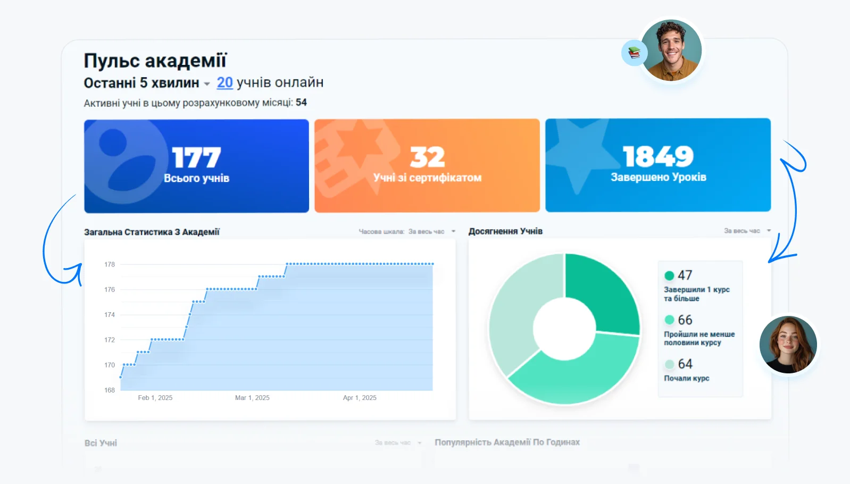Screen dimensions: 850x484
Task: Expand the "Часова шкала" dropdown above the chart
Action: pos(453,231)
